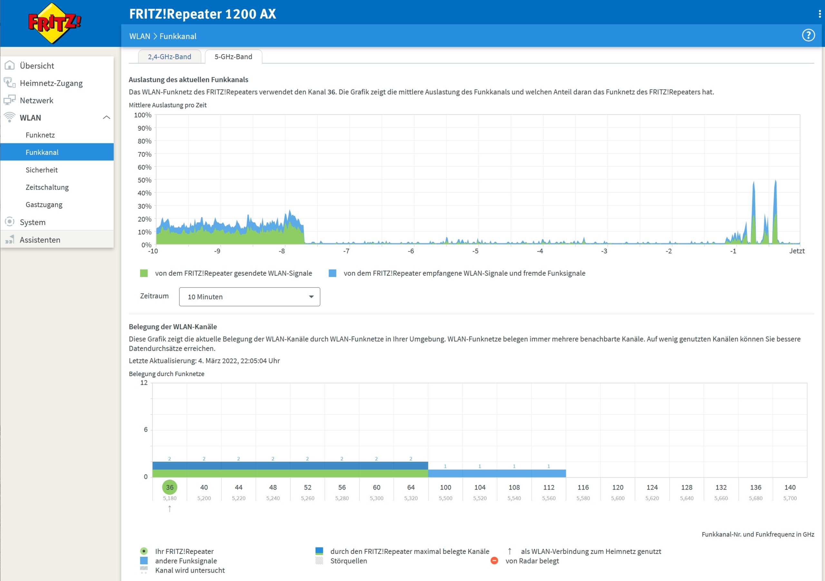Click the light blue bar above channel 104
The width and height of the screenshot is (825, 581).
tap(480, 473)
